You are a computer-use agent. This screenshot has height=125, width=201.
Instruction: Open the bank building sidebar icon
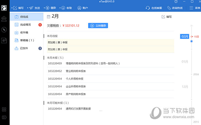(x=4, y=19)
